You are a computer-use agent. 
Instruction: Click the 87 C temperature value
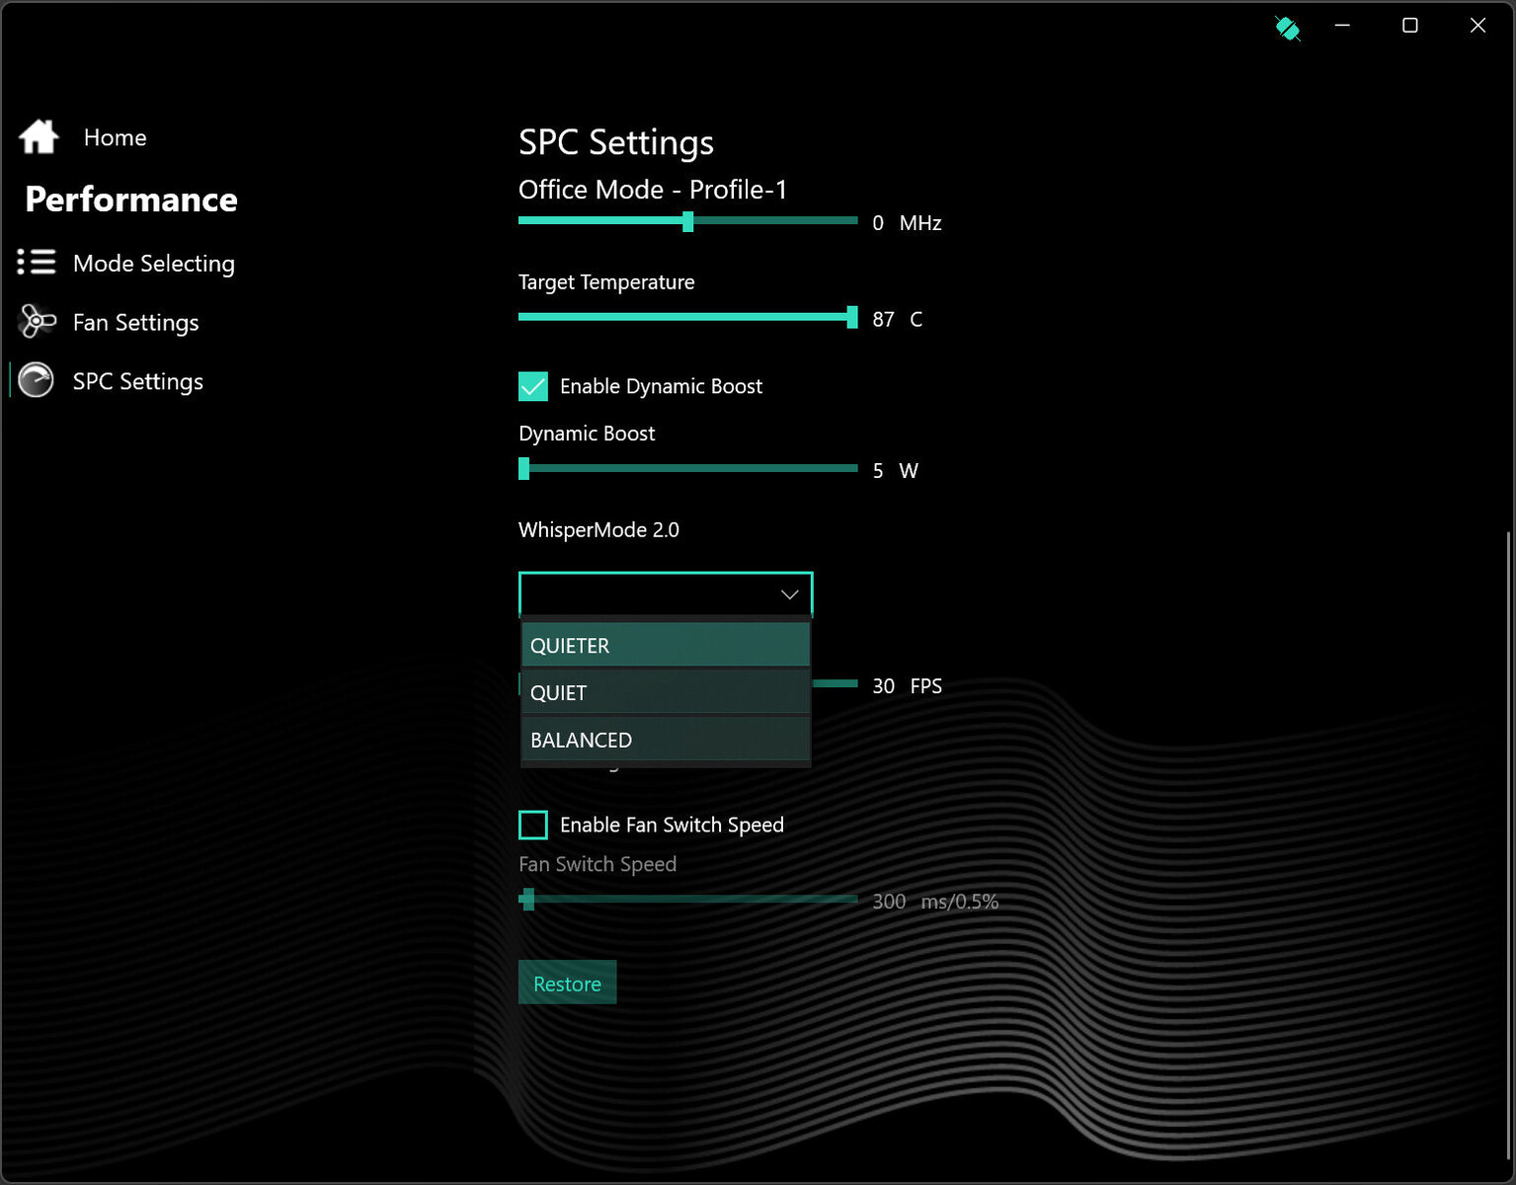point(898,320)
